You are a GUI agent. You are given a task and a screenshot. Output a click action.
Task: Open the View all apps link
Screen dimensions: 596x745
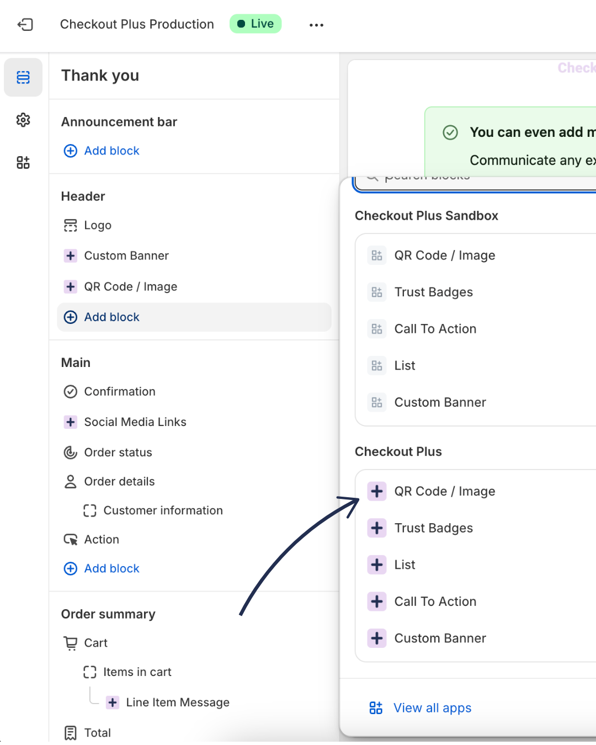point(432,708)
